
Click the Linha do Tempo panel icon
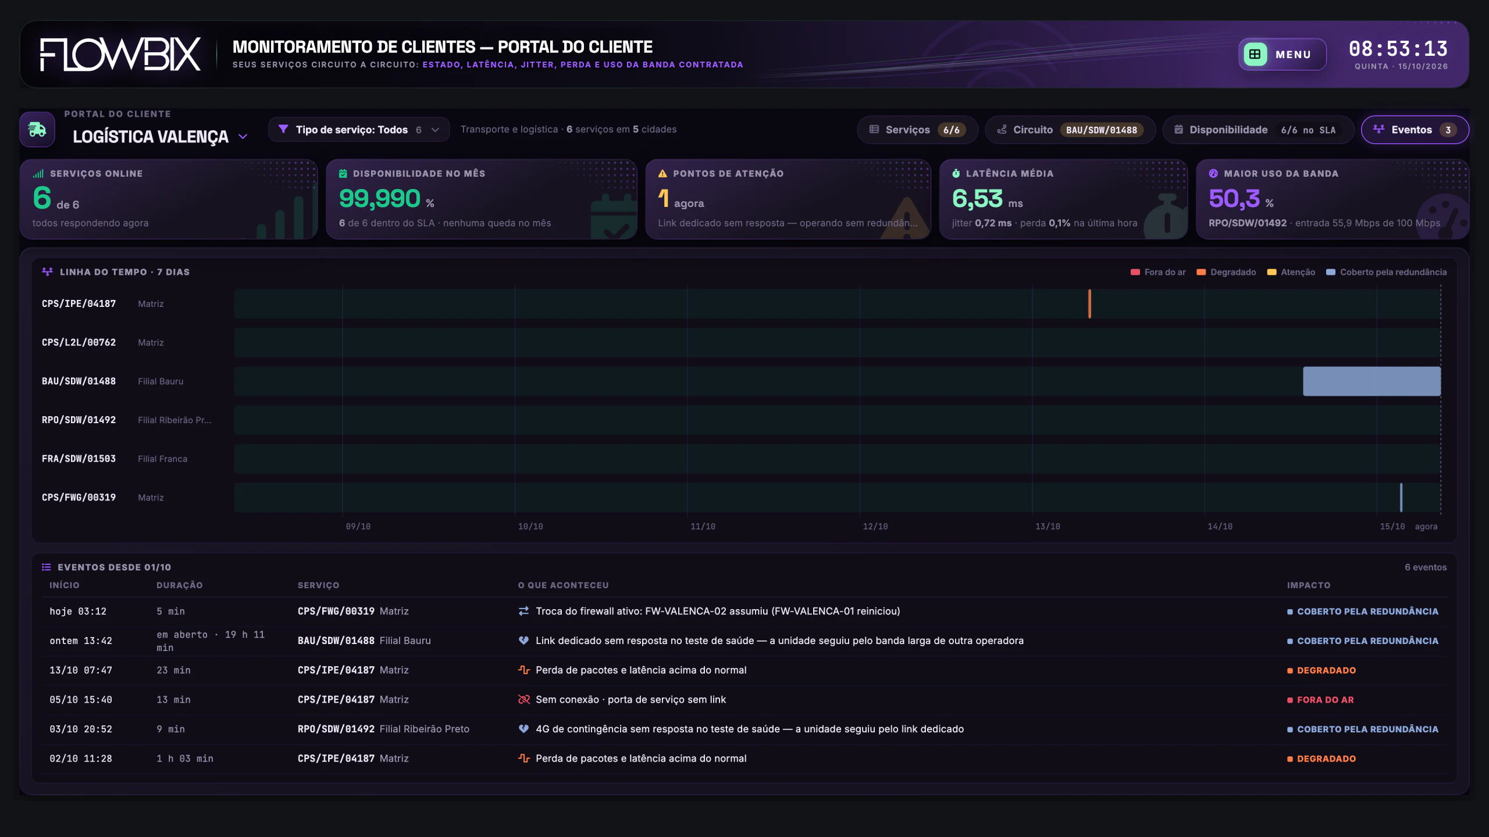tap(48, 271)
